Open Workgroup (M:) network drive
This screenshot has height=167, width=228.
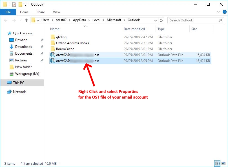(x=27, y=74)
